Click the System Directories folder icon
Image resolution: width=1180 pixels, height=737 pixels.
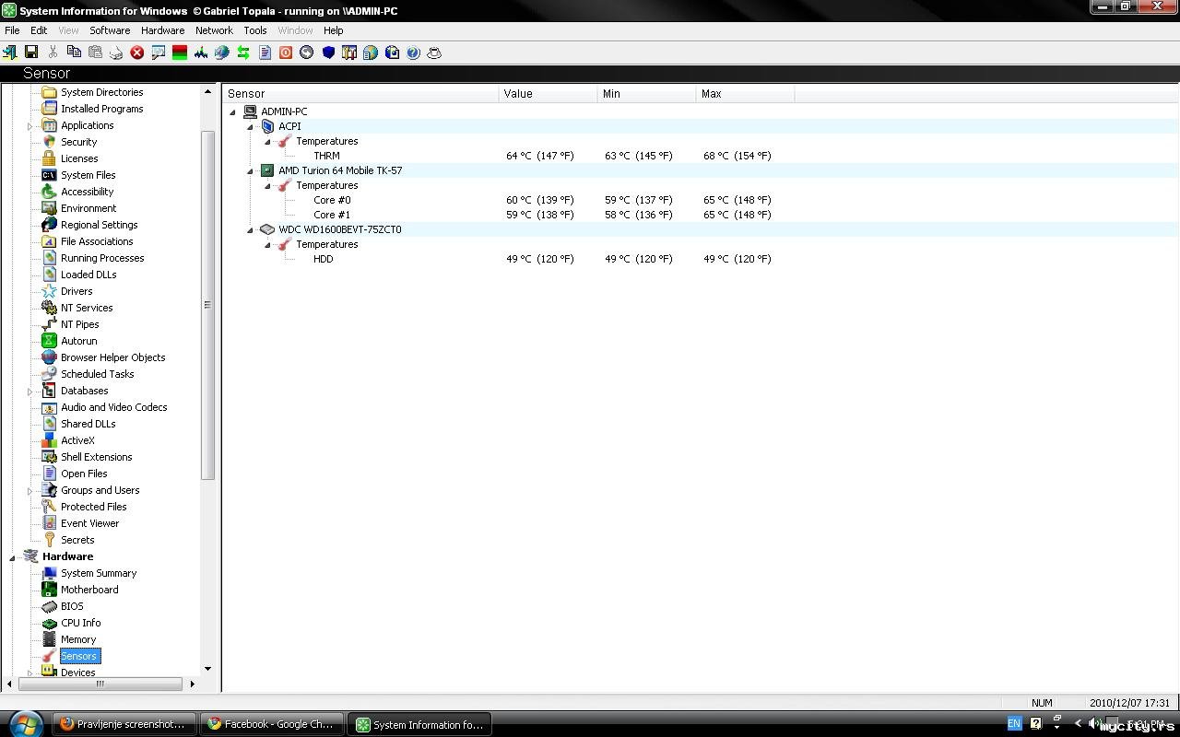pos(50,92)
